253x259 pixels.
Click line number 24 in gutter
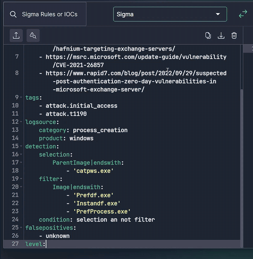(15, 219)
